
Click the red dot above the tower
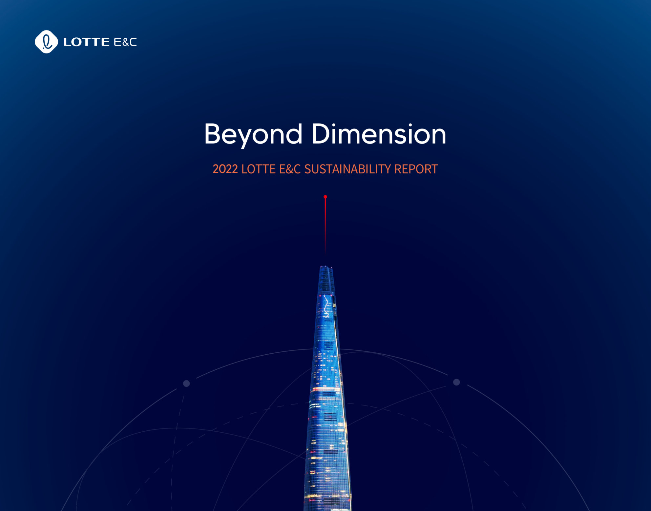[325, 197]
